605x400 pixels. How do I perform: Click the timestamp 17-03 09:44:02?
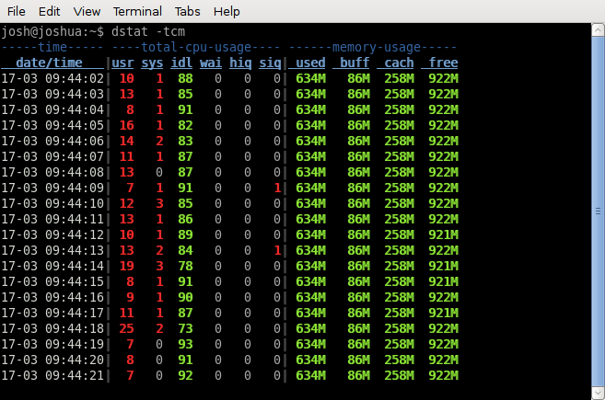[52, 78]
